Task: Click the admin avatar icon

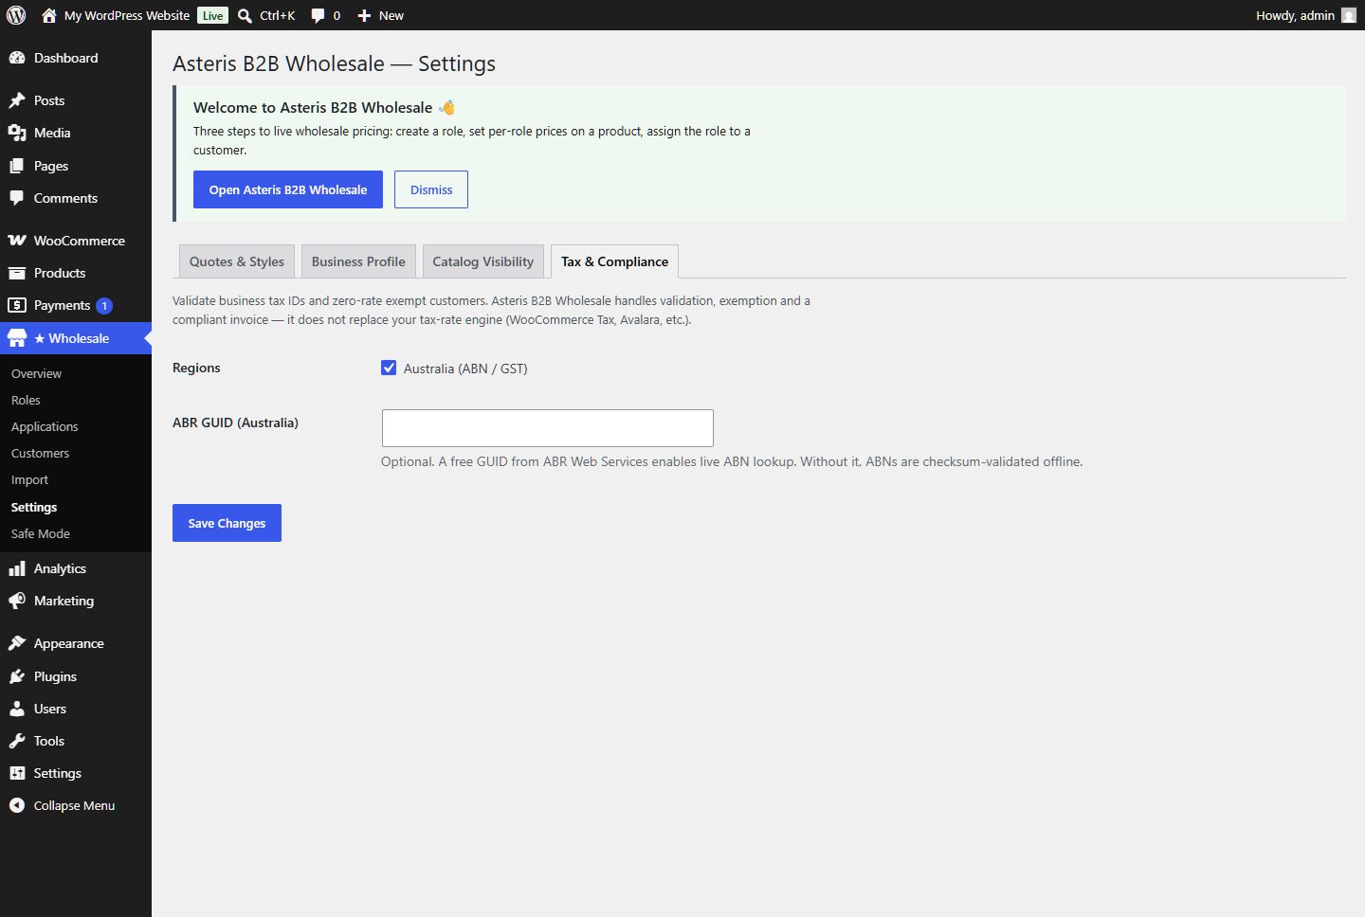Action: click(1349, 15)
